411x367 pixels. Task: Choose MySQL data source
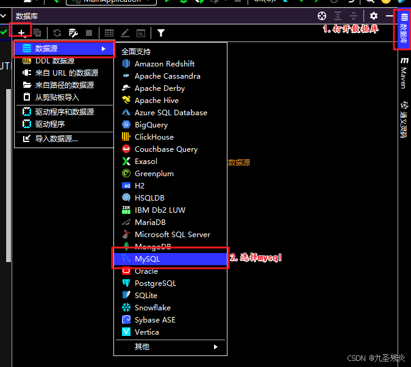(170, 258)
